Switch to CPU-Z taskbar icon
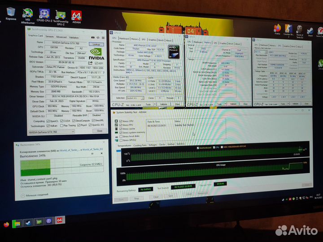The width and height of the screenshot is (323, 242). (x=49, y=221)
